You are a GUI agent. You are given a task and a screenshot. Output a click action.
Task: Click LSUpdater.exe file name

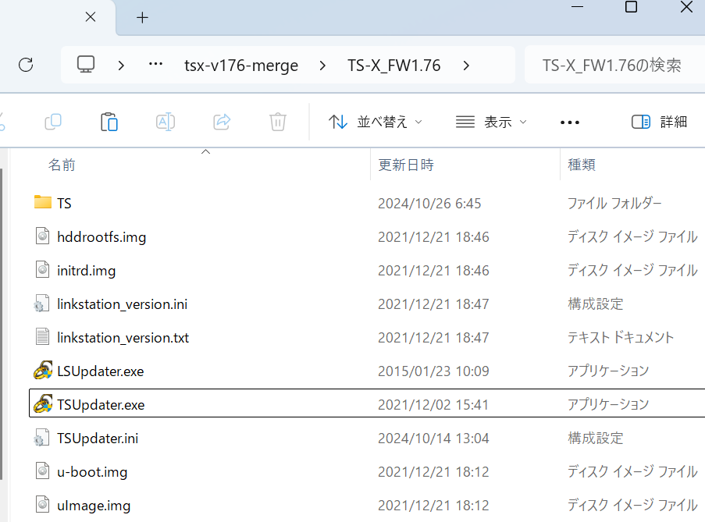(x=100, y=371)
